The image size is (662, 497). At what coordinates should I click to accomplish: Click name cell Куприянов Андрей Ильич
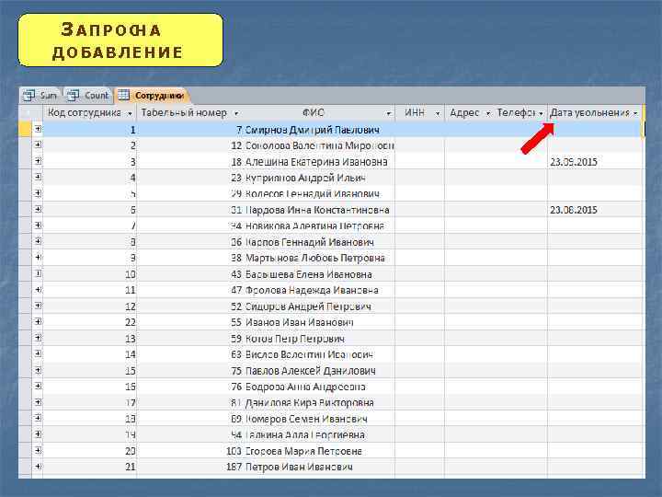[x=318, y=178]
